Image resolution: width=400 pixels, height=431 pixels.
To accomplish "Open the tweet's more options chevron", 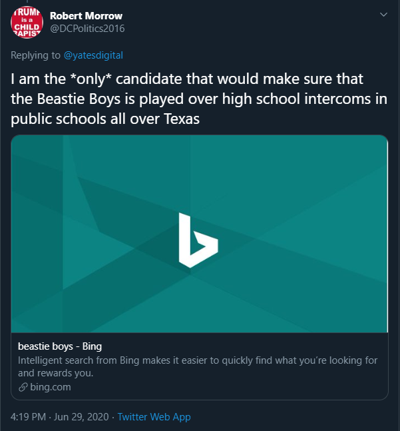I will coord(383,15).
